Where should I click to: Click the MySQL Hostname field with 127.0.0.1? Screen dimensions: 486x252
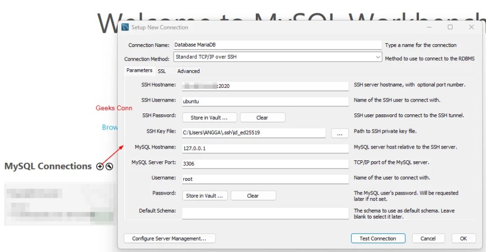pyautogui.click(x=265, y=148)
